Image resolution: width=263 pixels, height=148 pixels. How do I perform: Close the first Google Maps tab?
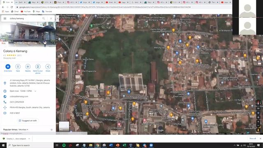pyautogui.click(x=12, y=2)
